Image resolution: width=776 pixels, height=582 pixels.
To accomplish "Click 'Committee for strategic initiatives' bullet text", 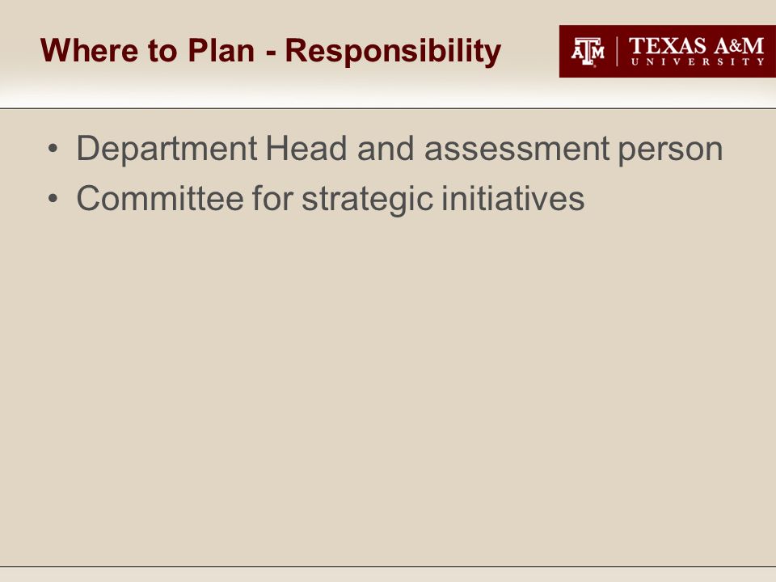I will coord(331,199).
